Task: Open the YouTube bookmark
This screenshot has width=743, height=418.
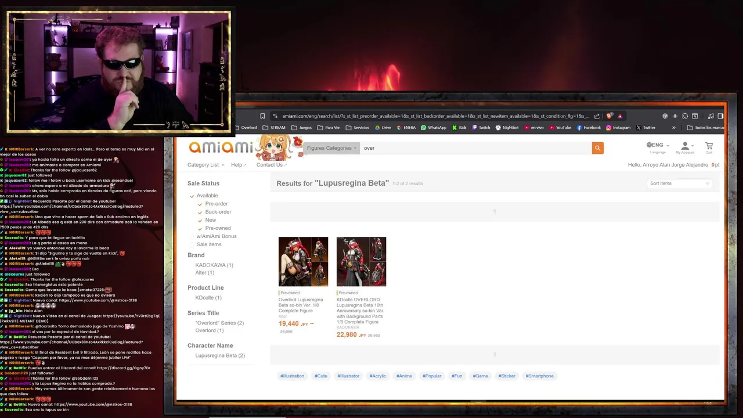Action: tap(560, 128)
